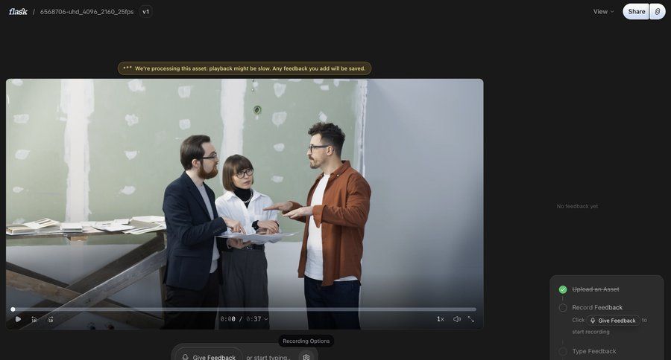Viewport: 671px width, 360px height.
Task: Click the Give Feedback microphone button below video
Action: pos(209,355)
